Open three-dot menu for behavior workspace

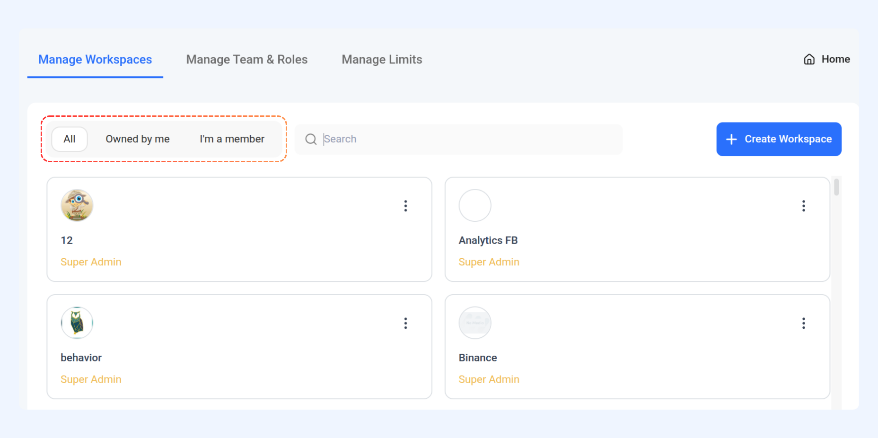[405, 323]
